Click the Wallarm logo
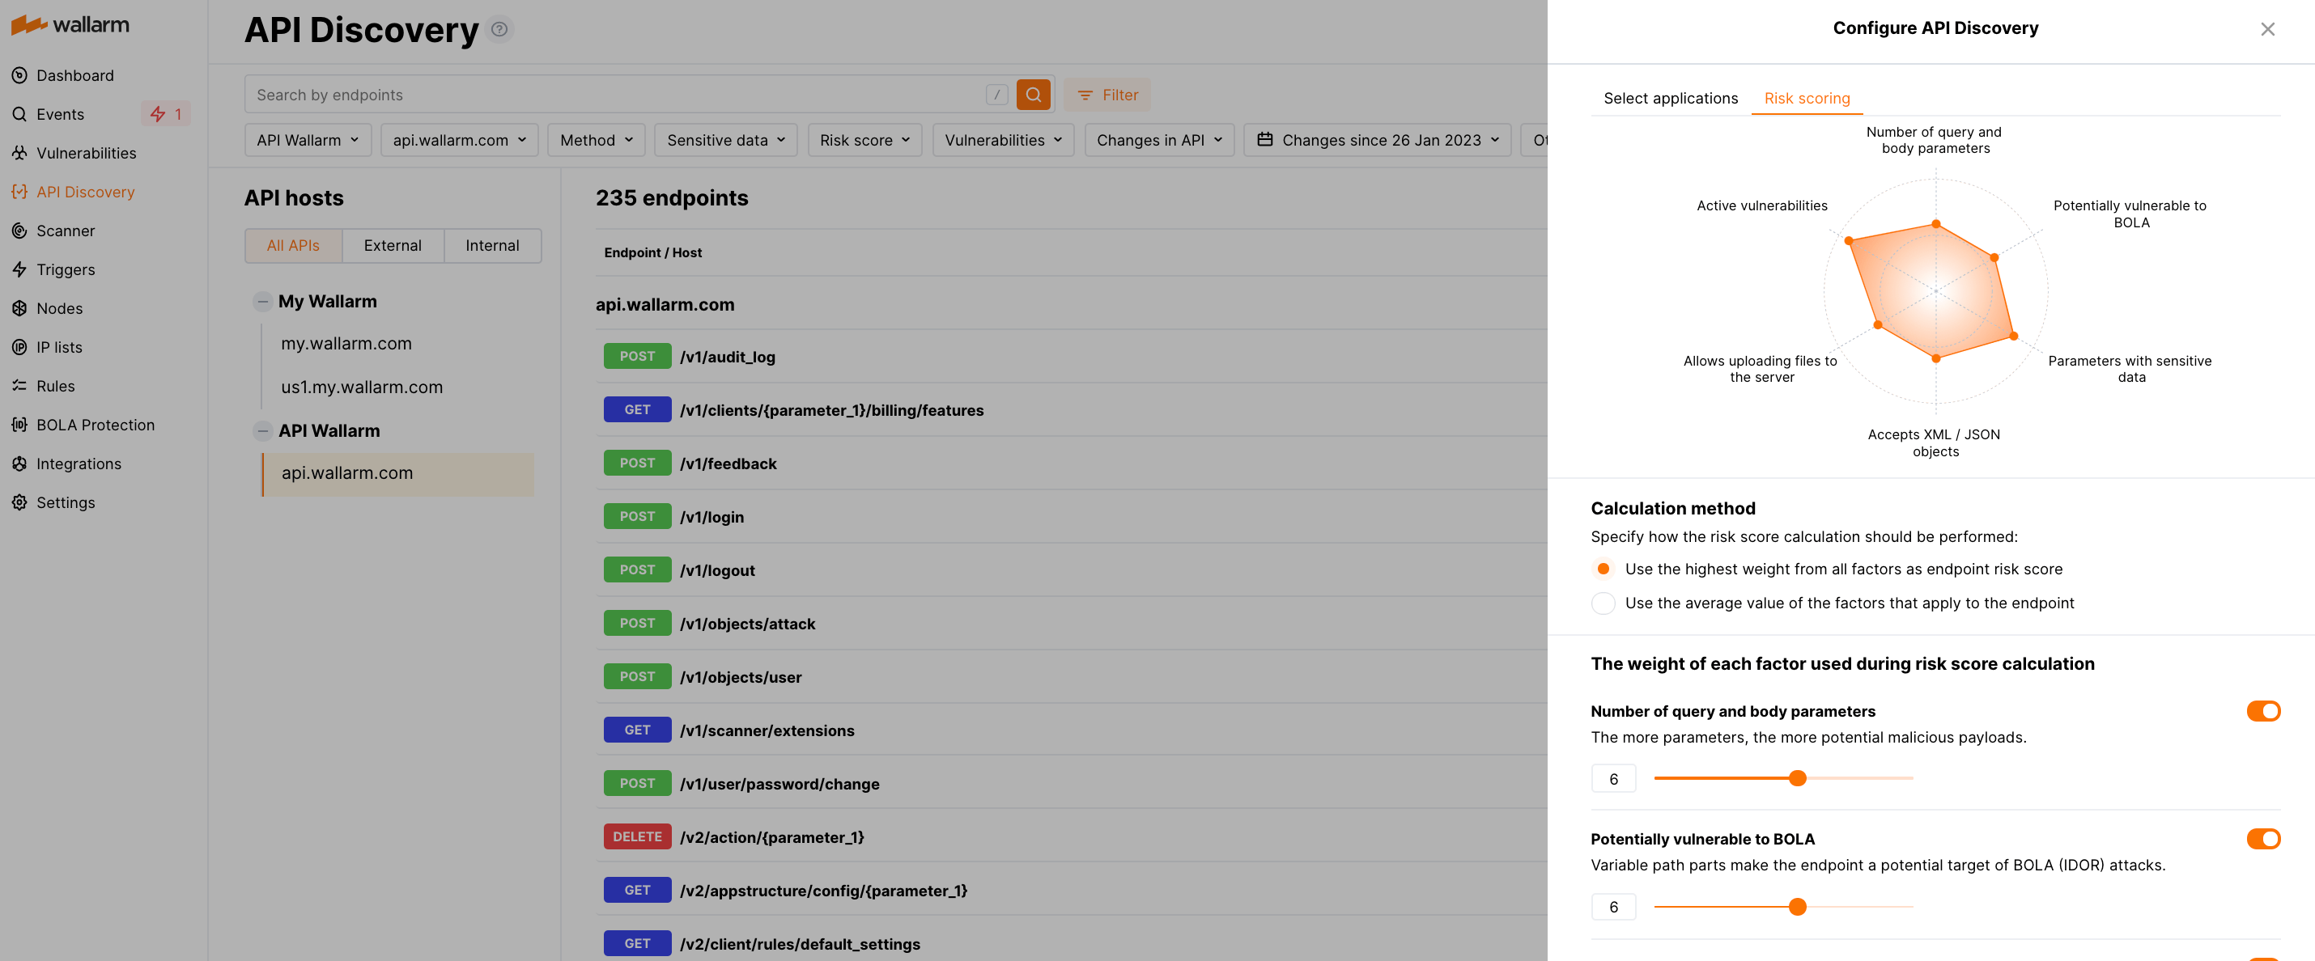Viewport: 2315px width, 961px height. pyautogui.click(x=70, y=24)
